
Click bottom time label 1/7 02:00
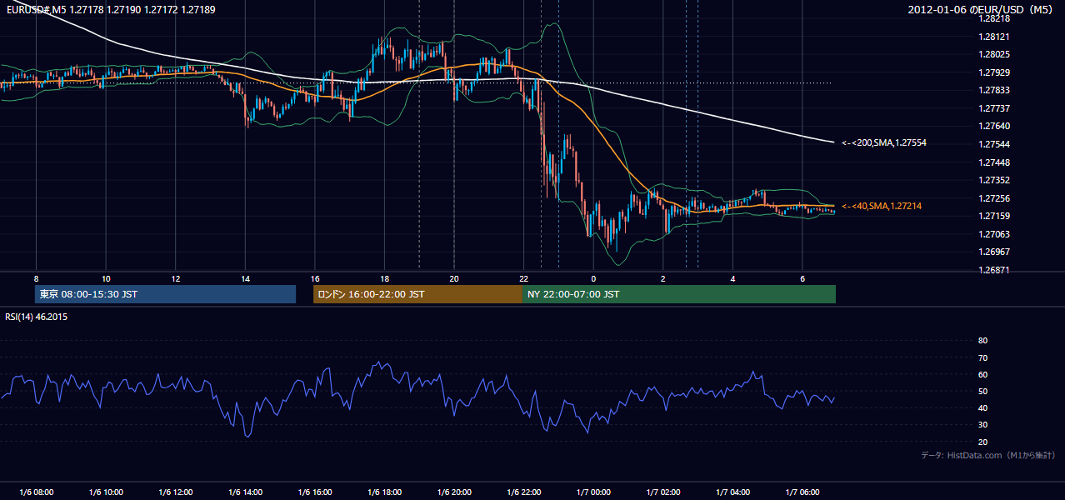tap(662, 492)
